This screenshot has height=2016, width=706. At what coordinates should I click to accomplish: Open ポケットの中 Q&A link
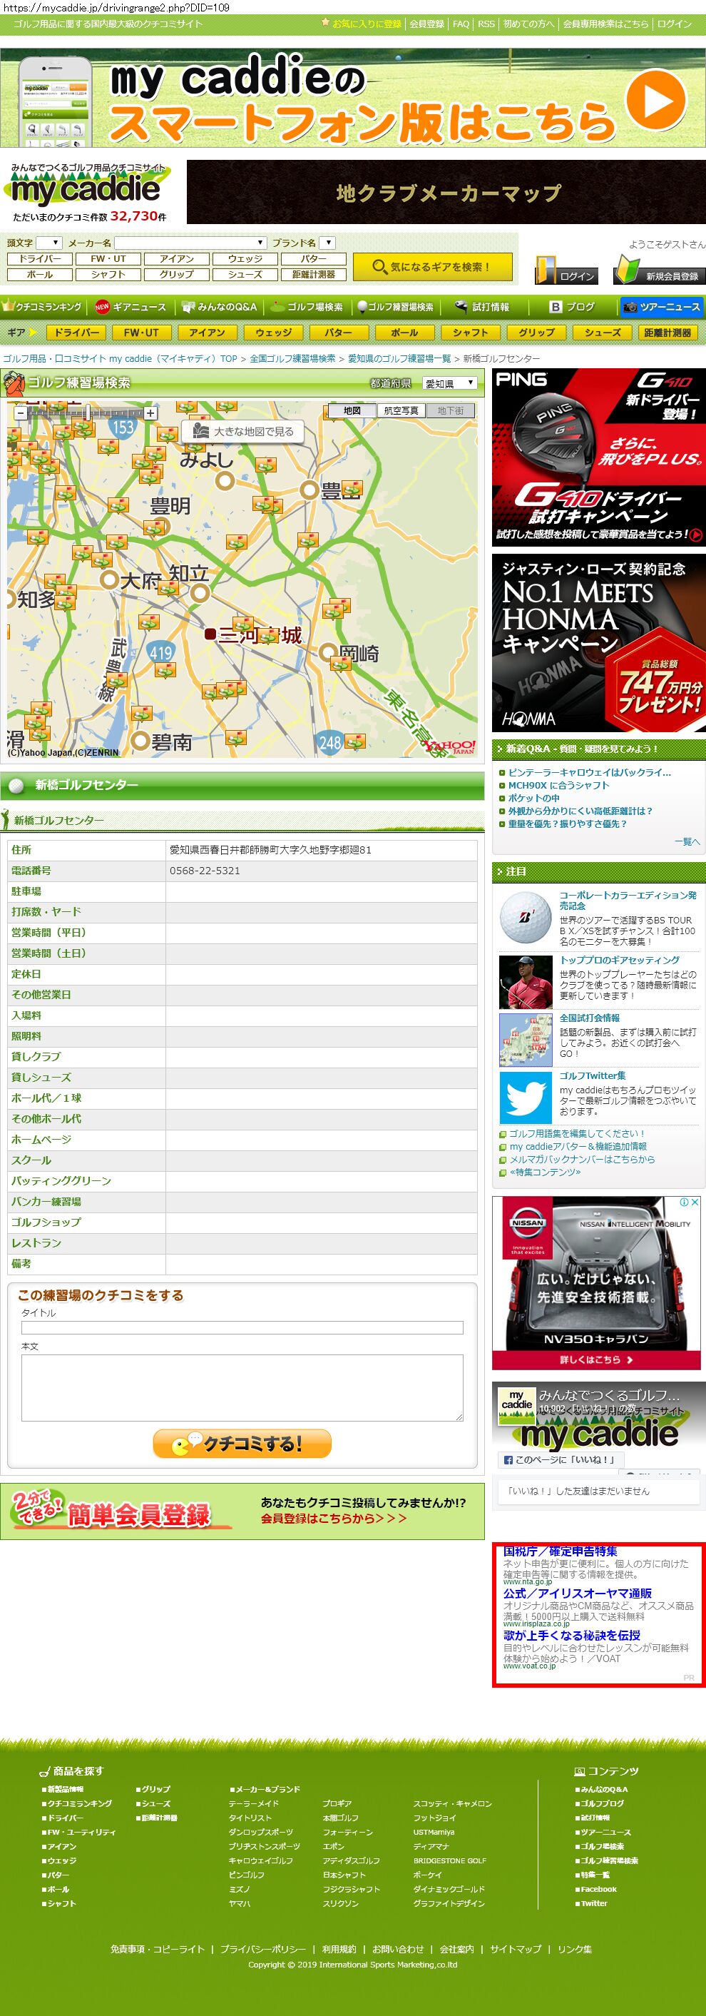coord(534,797)
